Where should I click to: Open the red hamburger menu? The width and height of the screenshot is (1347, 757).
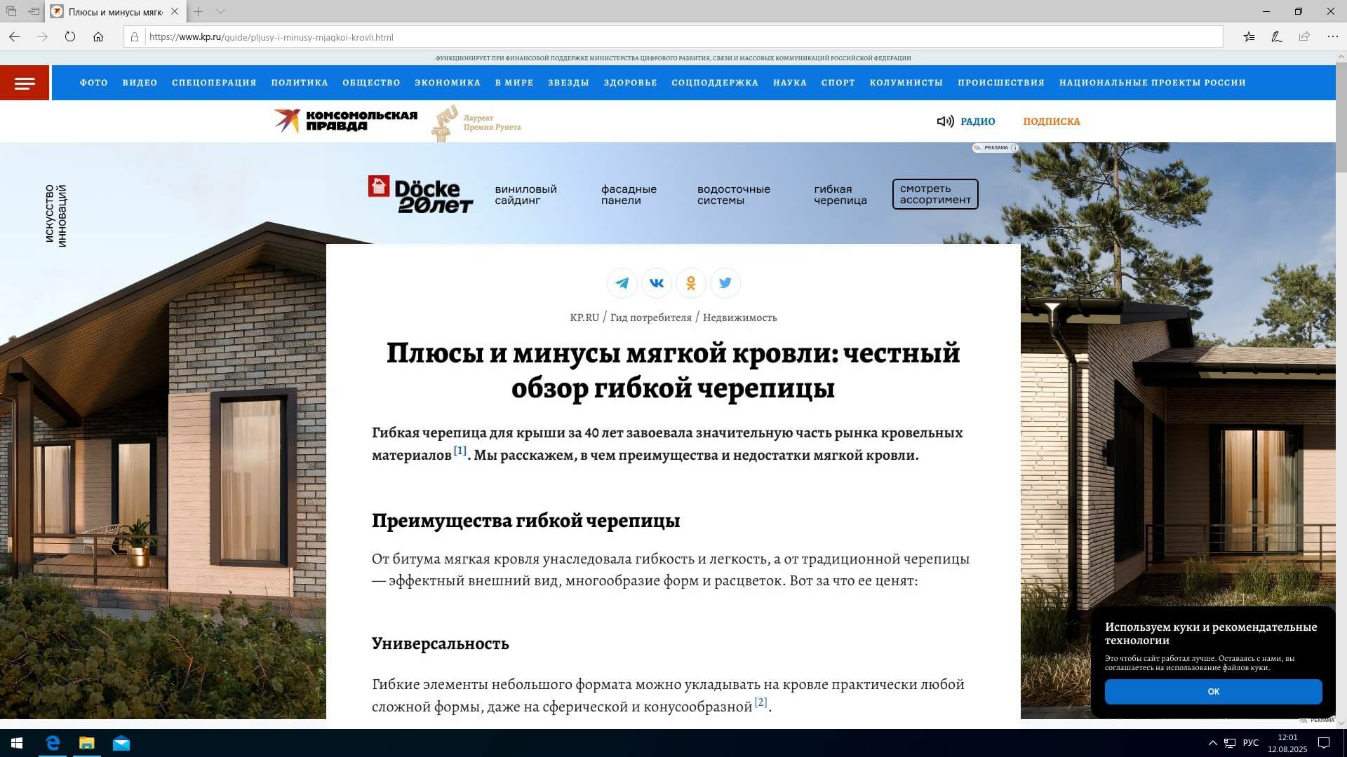click(x=25, y=83)
